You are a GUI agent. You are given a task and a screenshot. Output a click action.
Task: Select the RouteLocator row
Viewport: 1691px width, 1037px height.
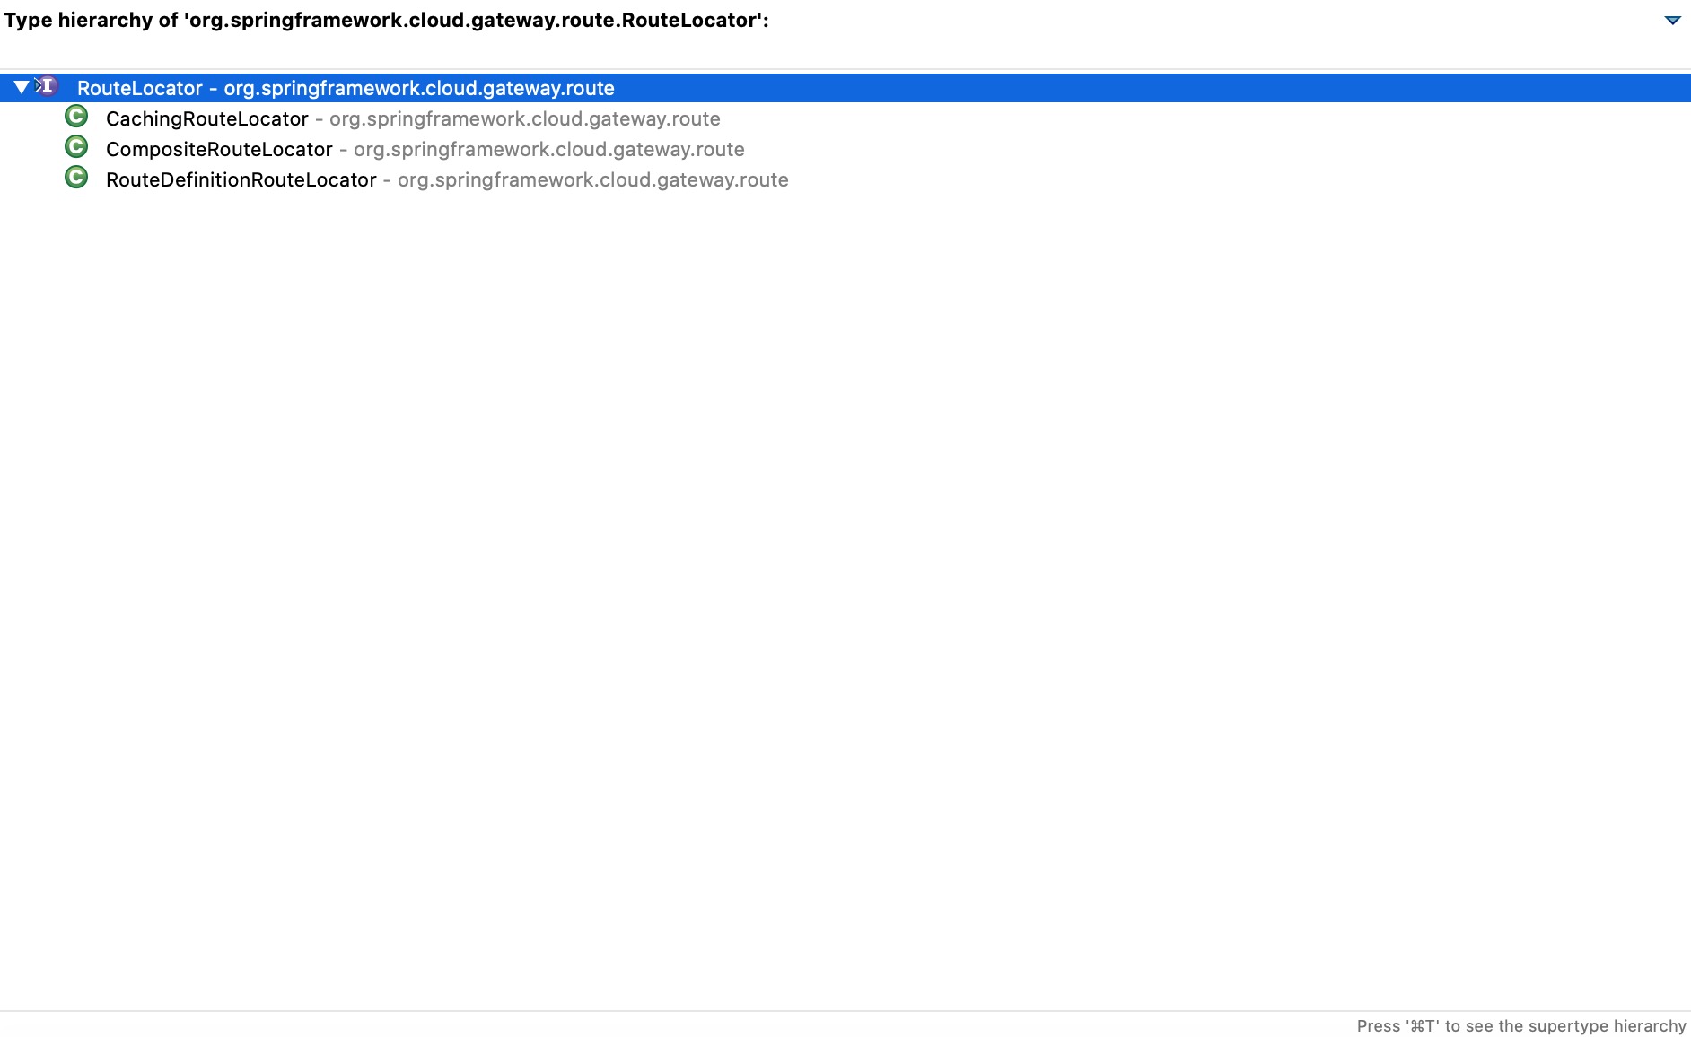(845, 88)
